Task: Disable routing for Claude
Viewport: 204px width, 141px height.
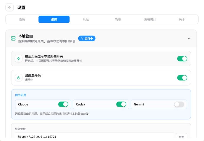Action: (x=63, y=104)
